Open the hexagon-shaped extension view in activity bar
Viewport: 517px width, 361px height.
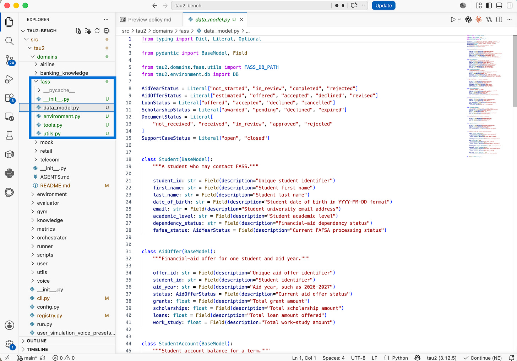(x=10, y=192)
